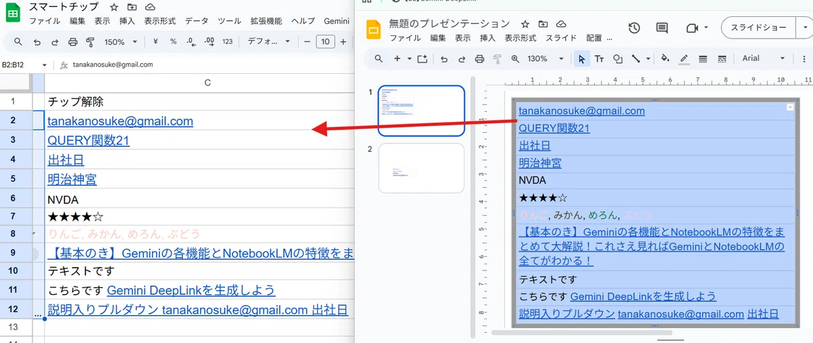Open the line tool dropdown arrow

pyautogui.click(x=648, y=59)
